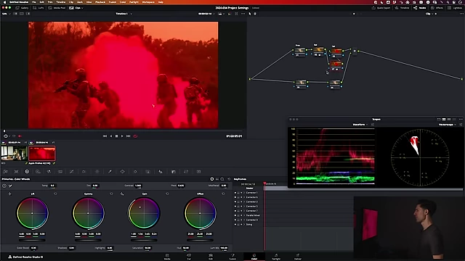This screenshot has width=465, height=261.
Task: Open the Vectorscope type dropdown
Action: (x=448, y=125)
